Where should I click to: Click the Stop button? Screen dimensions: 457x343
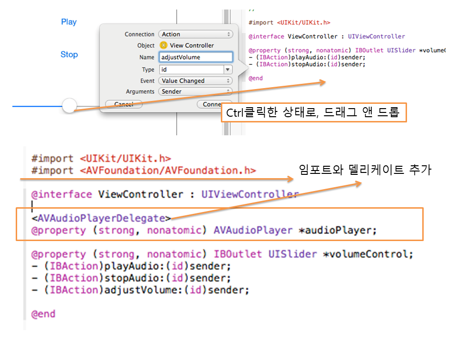coord(69,54)
